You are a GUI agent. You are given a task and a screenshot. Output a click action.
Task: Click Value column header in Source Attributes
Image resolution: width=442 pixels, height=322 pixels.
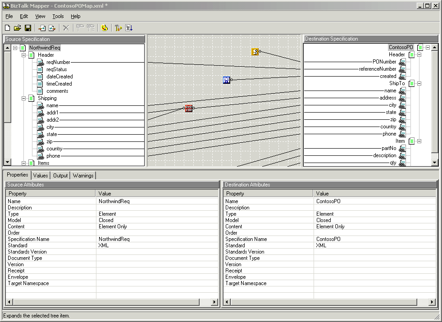pyautogui.click(x=157, y=194)
